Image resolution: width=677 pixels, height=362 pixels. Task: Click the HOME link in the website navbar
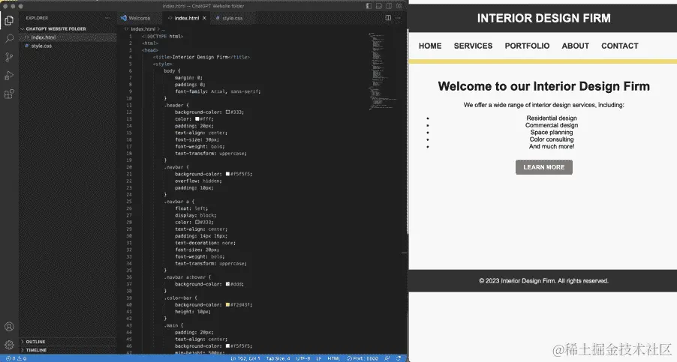430,46
